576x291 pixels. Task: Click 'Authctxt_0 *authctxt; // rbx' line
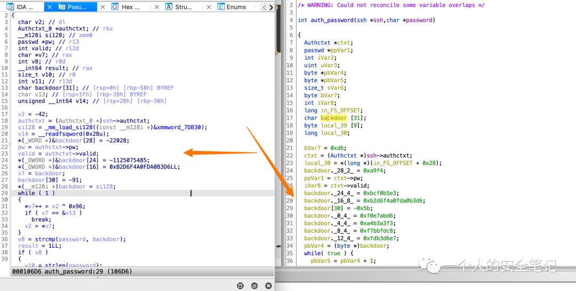66,29
